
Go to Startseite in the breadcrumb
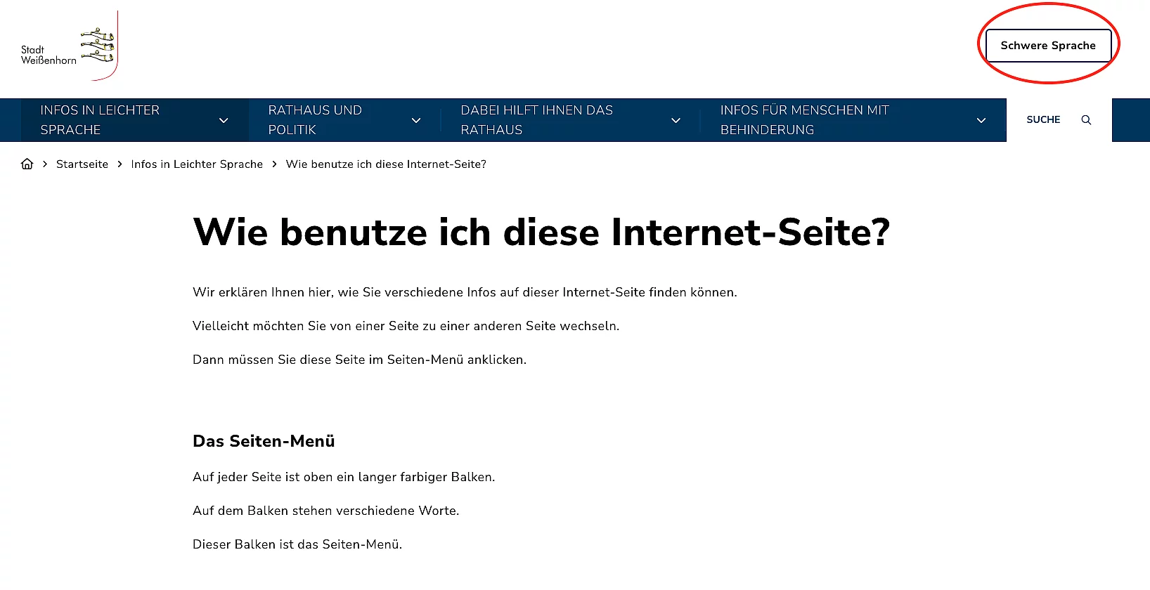(x=82, y=164)
